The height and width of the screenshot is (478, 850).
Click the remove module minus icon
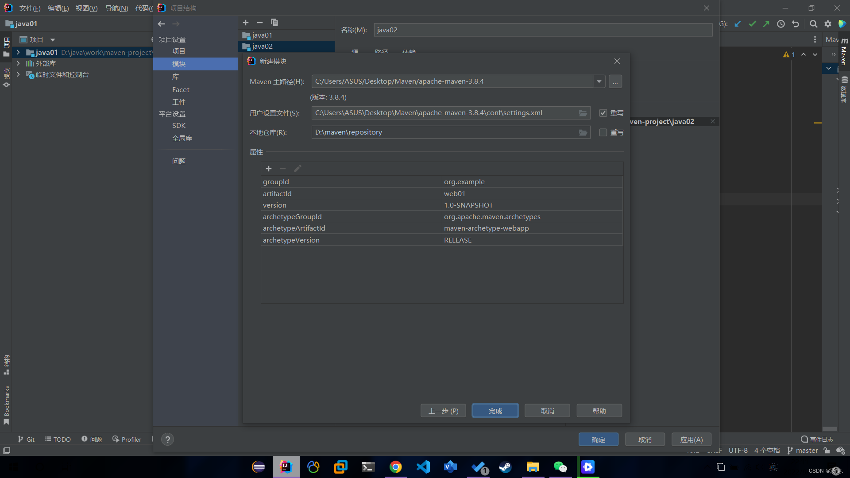coord(260,23)
